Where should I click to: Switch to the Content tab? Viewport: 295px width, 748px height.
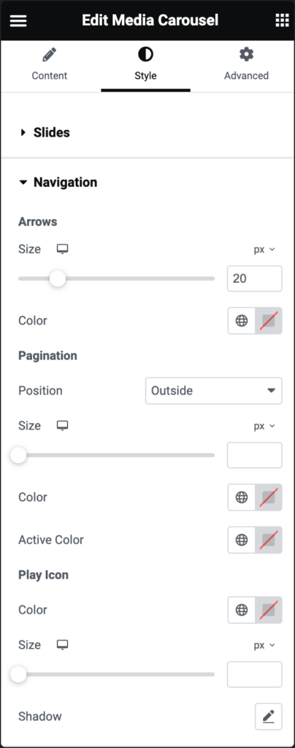50,65
